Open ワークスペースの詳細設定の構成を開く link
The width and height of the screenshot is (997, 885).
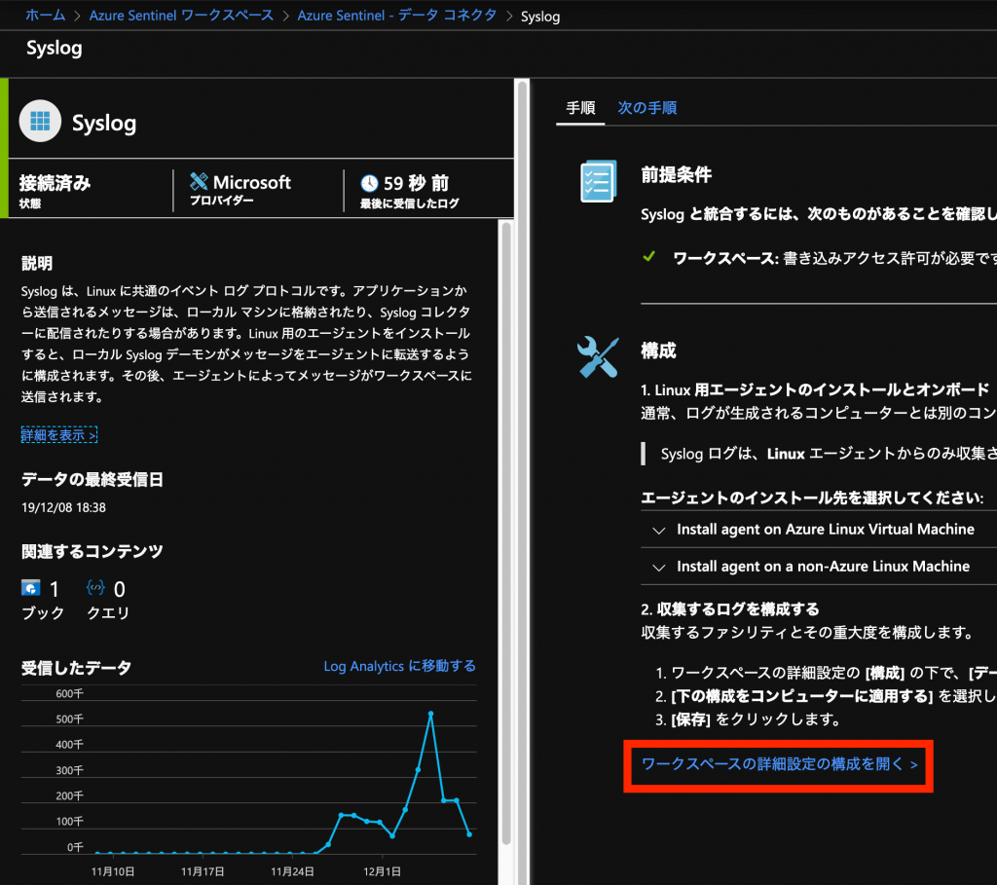pos(779,764)
